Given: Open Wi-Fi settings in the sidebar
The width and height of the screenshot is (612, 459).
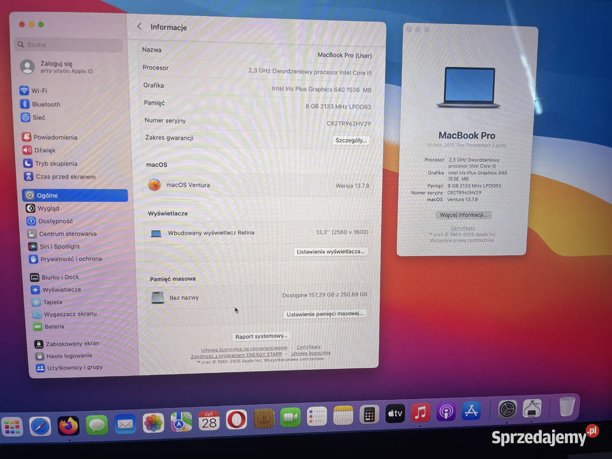Looking at the screenshot, I should click(x=38, y=91).
